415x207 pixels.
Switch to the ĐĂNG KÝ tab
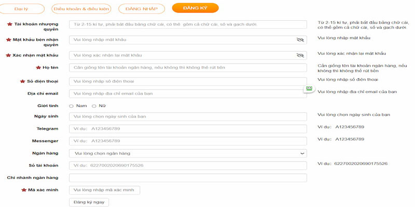pos(196,8)
